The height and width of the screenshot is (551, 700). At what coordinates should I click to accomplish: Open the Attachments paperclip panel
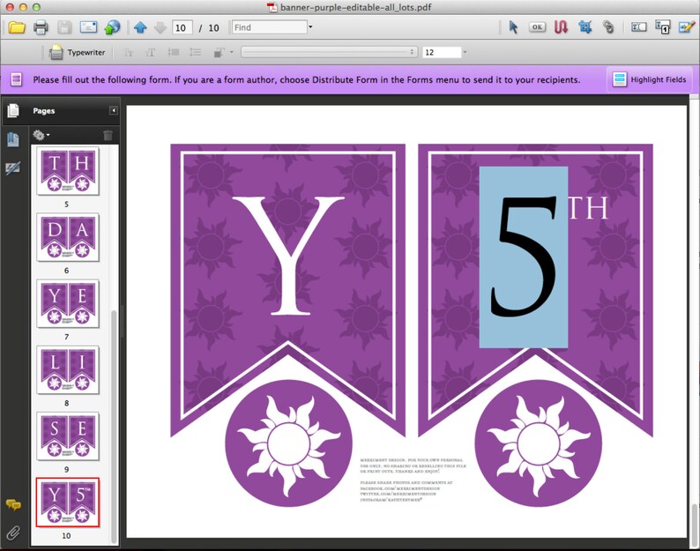(13, 532)
